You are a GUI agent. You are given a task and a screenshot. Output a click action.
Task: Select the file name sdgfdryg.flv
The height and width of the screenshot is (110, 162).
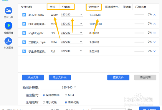tap(36, 33)
